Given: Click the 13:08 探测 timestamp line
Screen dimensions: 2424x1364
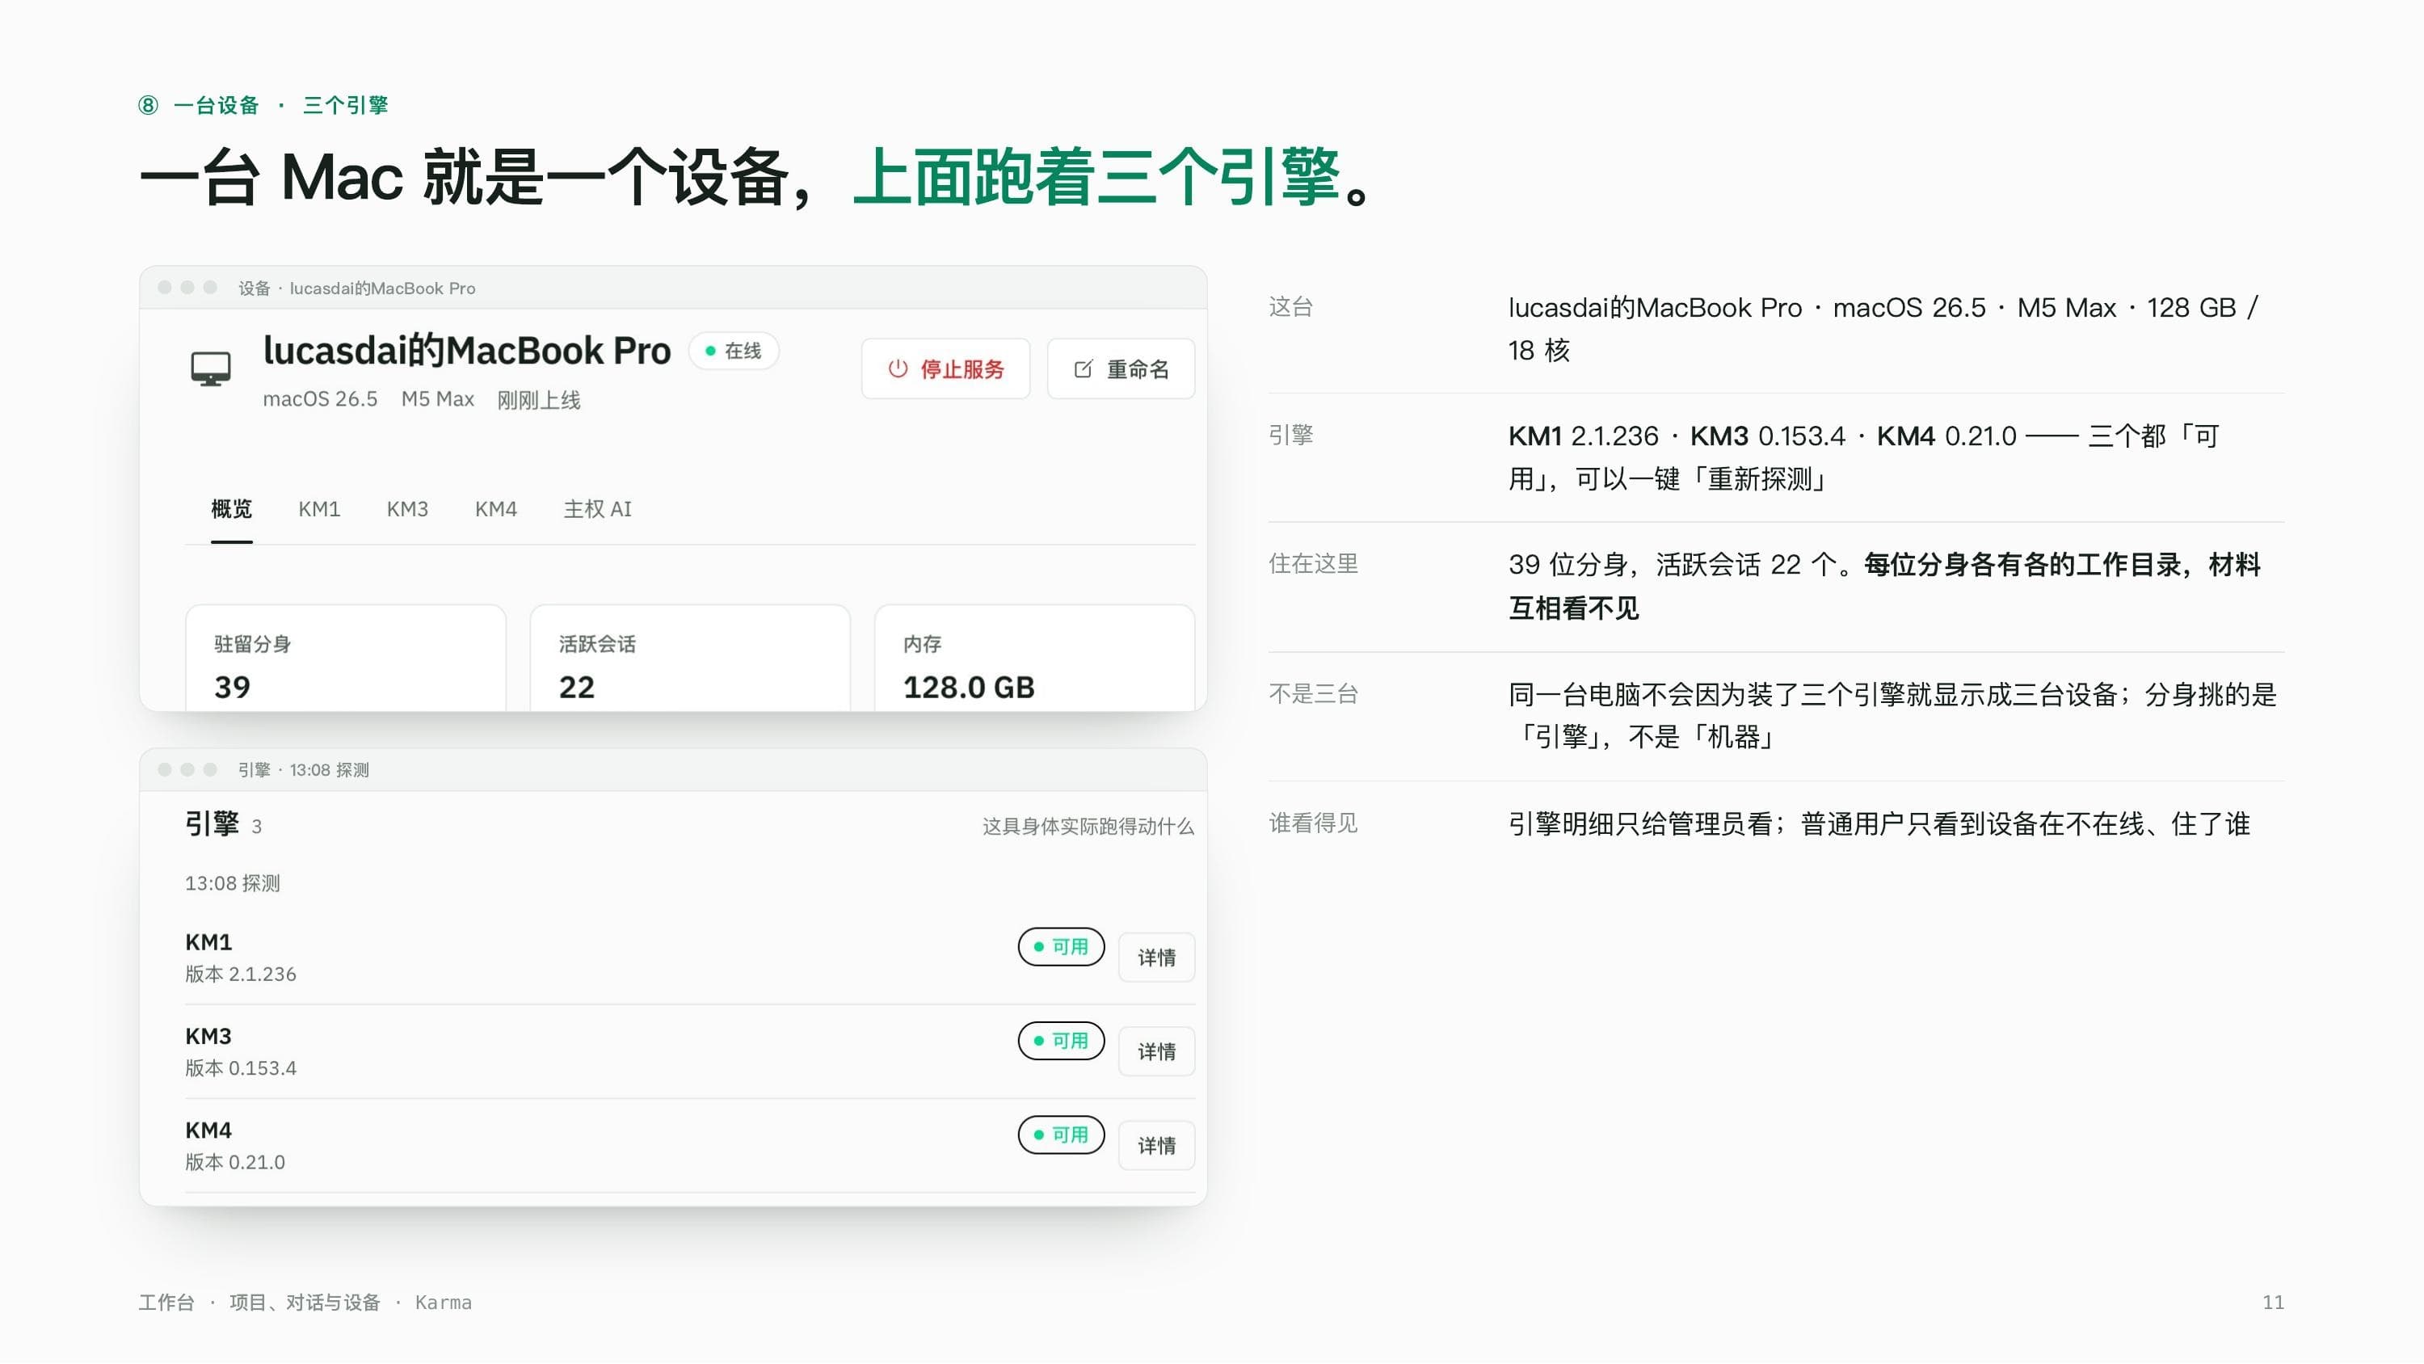Looking at the screenshot, I should 233,884.
